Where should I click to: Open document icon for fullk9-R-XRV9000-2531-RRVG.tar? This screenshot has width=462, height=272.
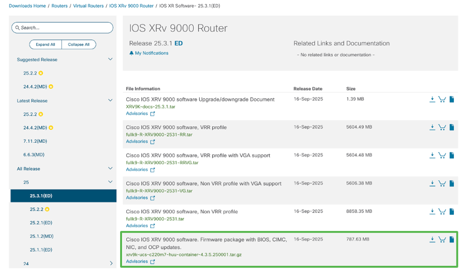coord(451,155)
